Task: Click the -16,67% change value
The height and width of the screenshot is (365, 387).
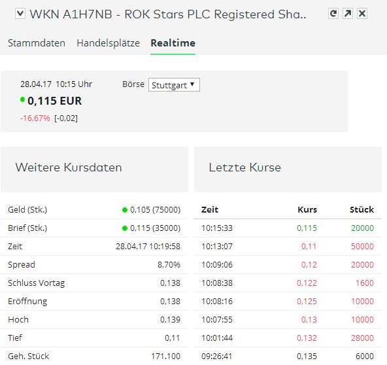Action: (35, 118)
